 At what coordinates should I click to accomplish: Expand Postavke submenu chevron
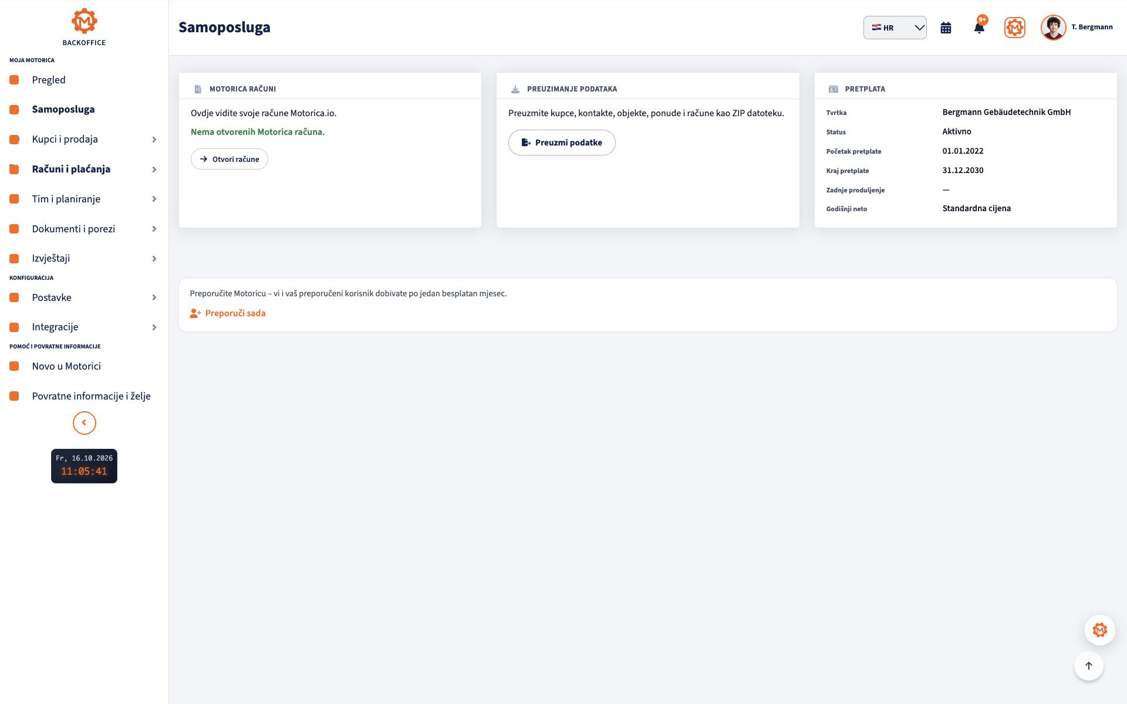click(x=154, y=297)
